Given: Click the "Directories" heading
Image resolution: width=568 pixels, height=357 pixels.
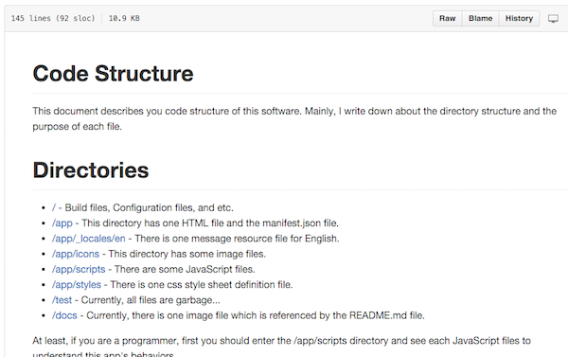Looking at the screenshot, I should [x=91, y=170].
